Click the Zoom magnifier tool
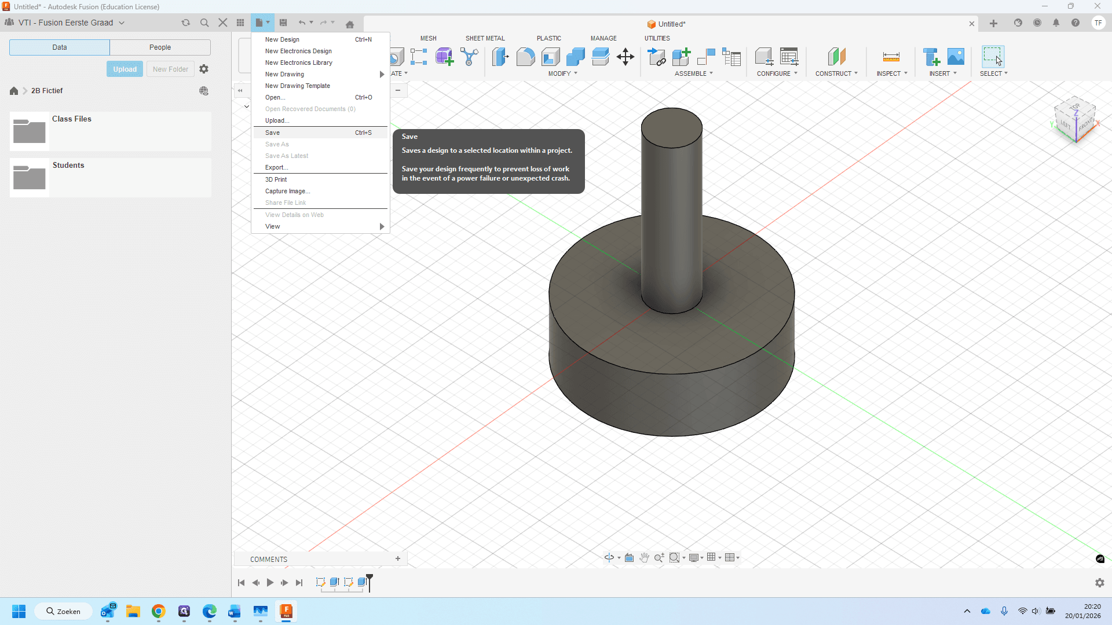 (x=659, y=557)
